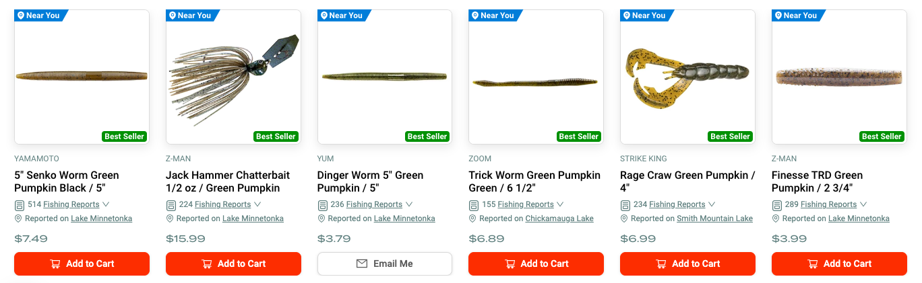The width and height of the screenshot is (922, 283).
Task: Click the Best Seller badge on Trick Worm
Action: coord(579,136)
